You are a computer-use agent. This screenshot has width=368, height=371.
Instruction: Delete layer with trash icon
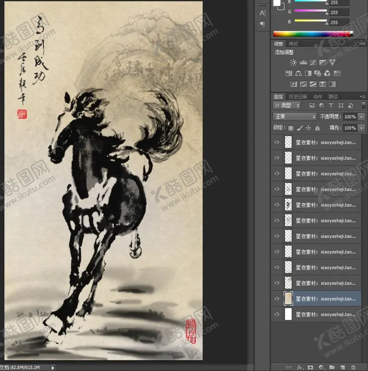353,367
